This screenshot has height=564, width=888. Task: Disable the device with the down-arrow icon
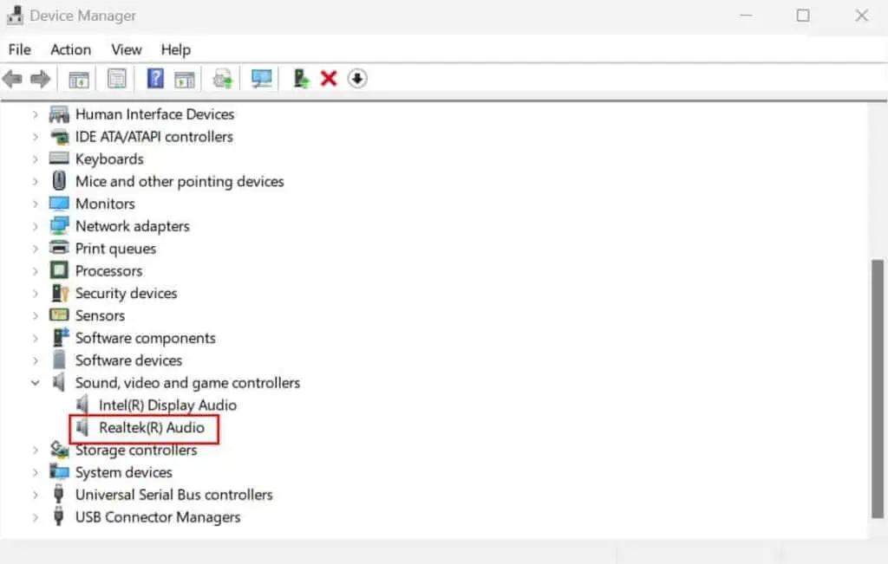tap(356, 79)
